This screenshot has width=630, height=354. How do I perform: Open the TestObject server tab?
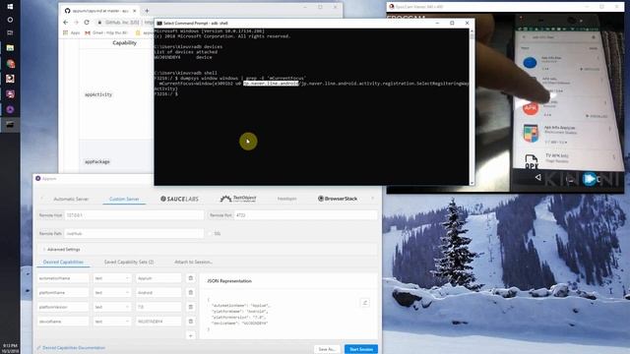coord(238,199)
